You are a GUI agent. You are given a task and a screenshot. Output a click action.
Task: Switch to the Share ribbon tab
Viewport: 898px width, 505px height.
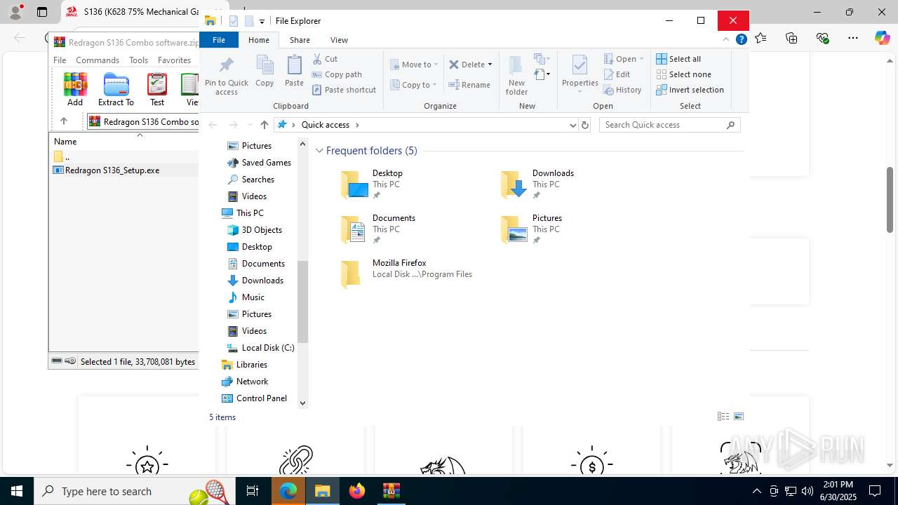(x=300, y=40)
